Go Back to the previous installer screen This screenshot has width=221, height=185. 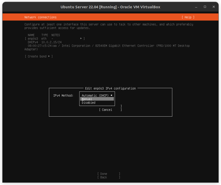pos(109,177)
